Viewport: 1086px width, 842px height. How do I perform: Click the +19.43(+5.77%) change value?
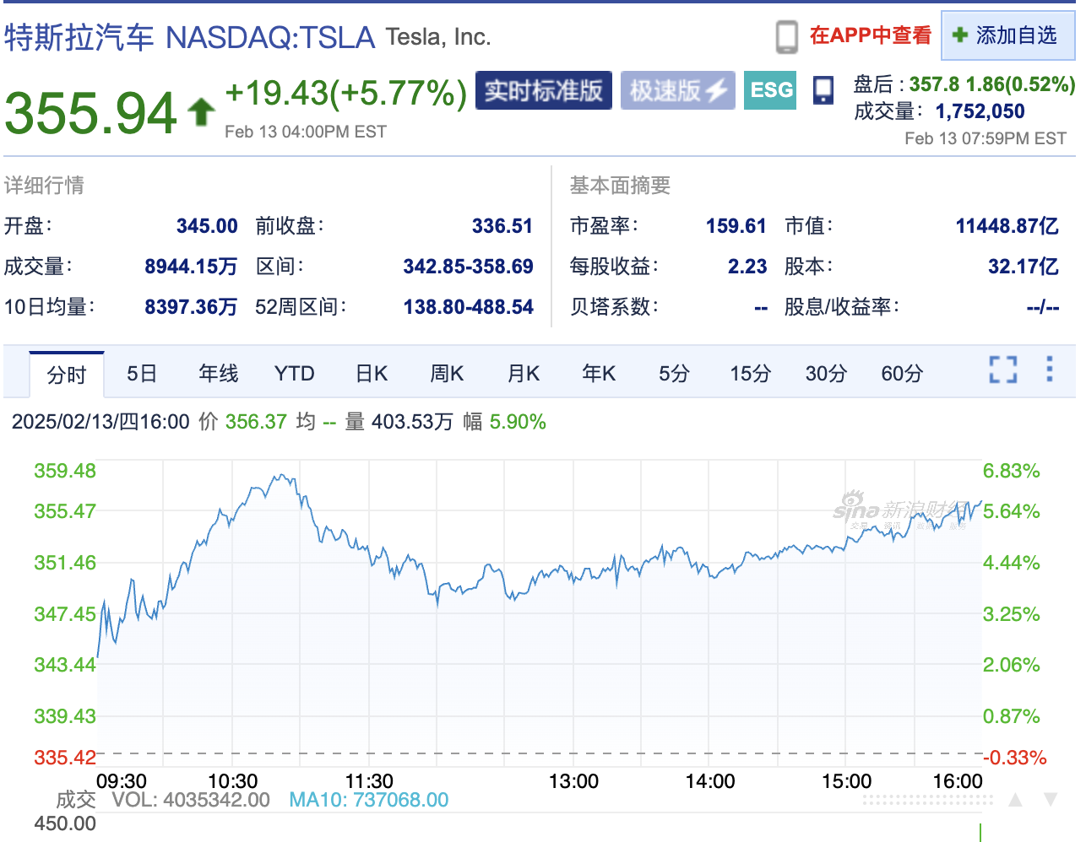tap(346, 93)
